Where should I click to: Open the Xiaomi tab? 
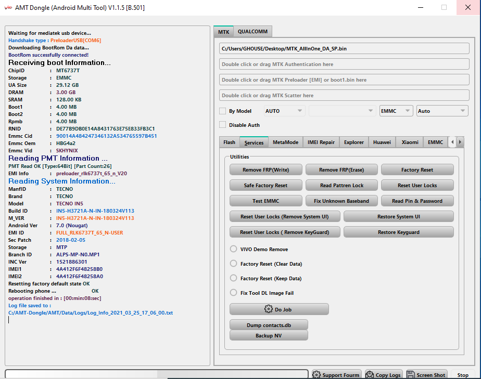[x=410, y=142]
